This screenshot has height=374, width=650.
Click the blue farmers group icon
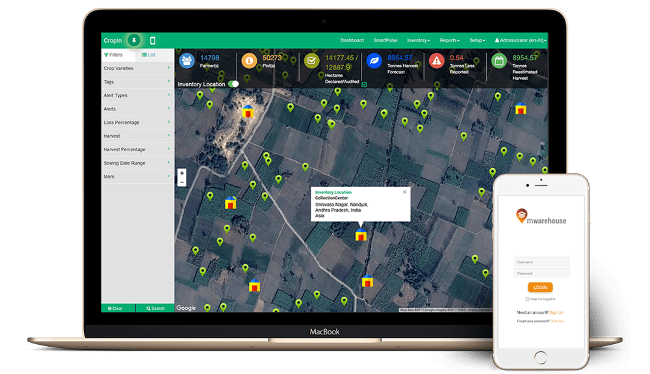(187, 61)
